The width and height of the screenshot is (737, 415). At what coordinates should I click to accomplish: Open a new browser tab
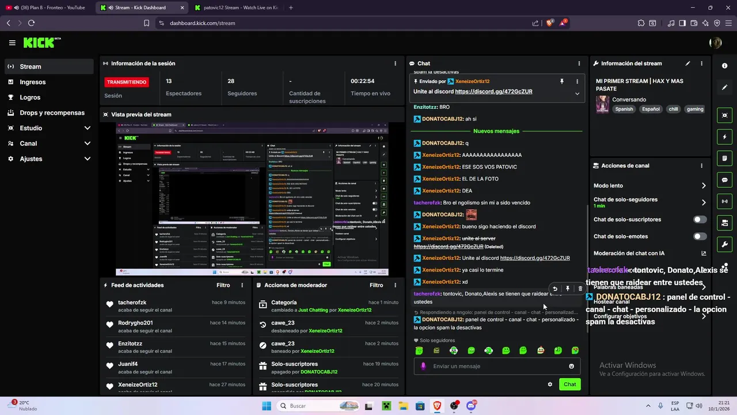[x=291, y=7]
